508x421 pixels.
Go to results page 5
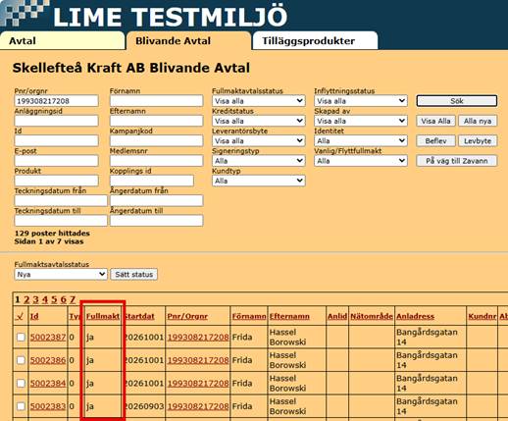point(54,299)
